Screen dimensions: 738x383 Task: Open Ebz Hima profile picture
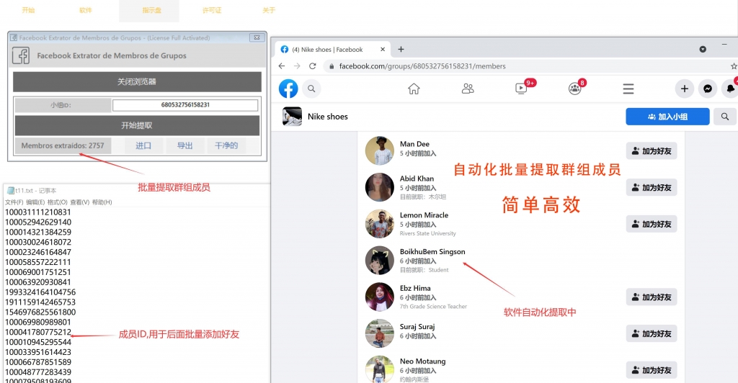[379, 297]
